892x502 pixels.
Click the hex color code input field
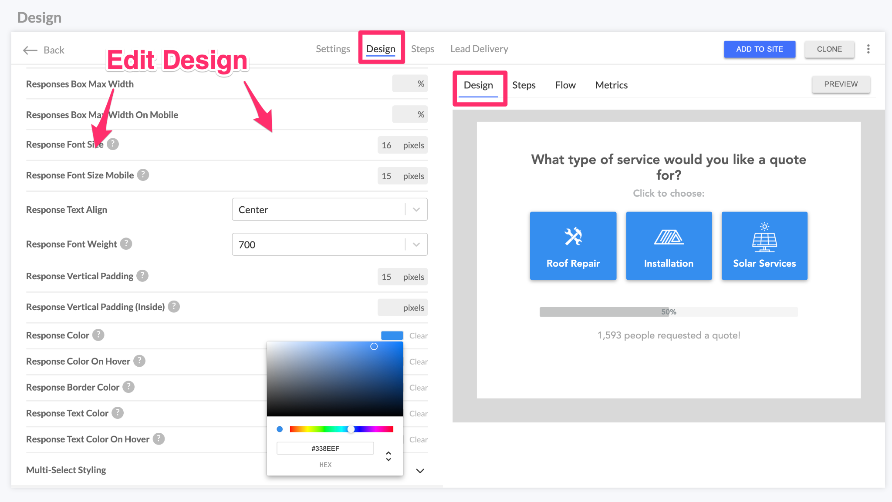325,448
